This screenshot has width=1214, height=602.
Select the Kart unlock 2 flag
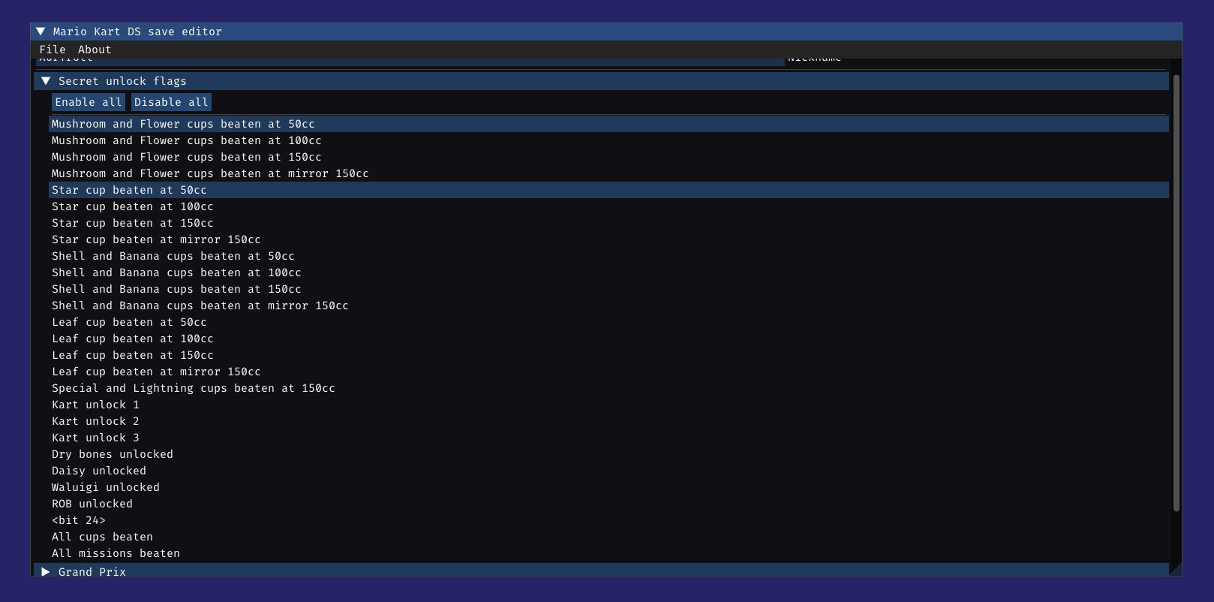pos(609,421)
